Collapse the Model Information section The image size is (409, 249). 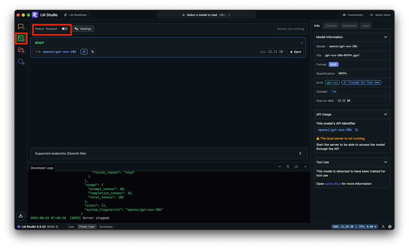(385, 37)
